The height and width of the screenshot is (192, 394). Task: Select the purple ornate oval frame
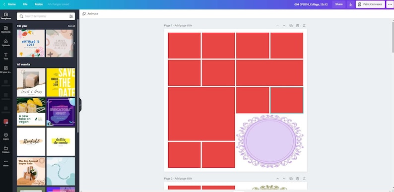(x=270, y=141)
